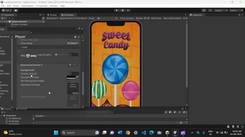Select the Inspector tab
Screen dimensions: 245x137
(196, 15)
